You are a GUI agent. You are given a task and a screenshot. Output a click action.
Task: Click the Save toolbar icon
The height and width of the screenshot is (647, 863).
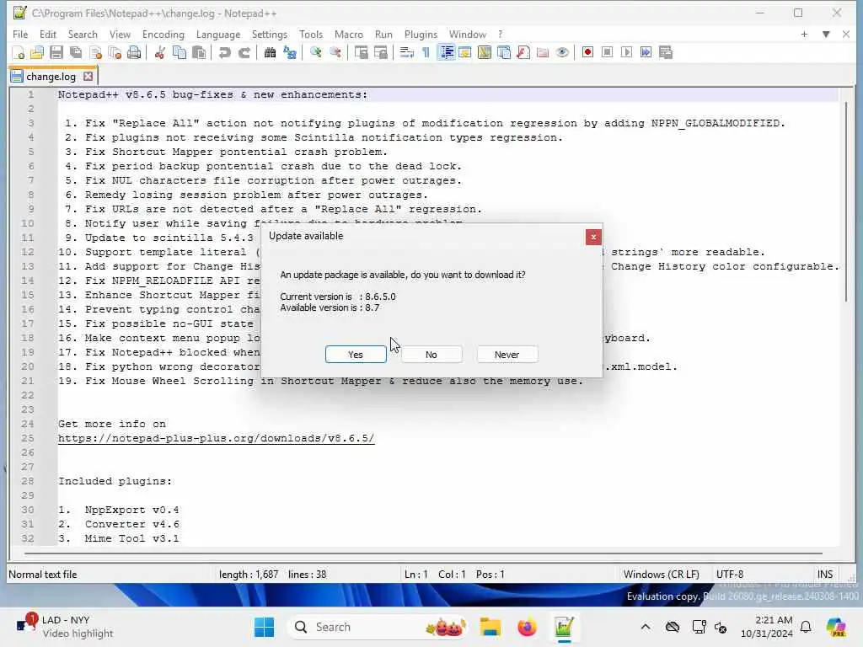pos(56,53)
